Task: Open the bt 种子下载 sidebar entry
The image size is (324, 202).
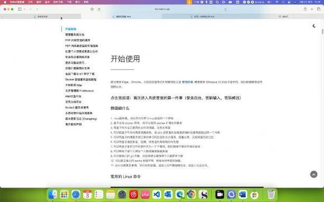Action: 80,74
